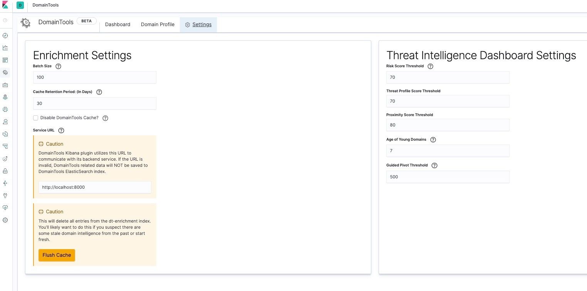
Task: Click Threat Intelligence Dashboard Settings heading
Action: coord(481,55)
